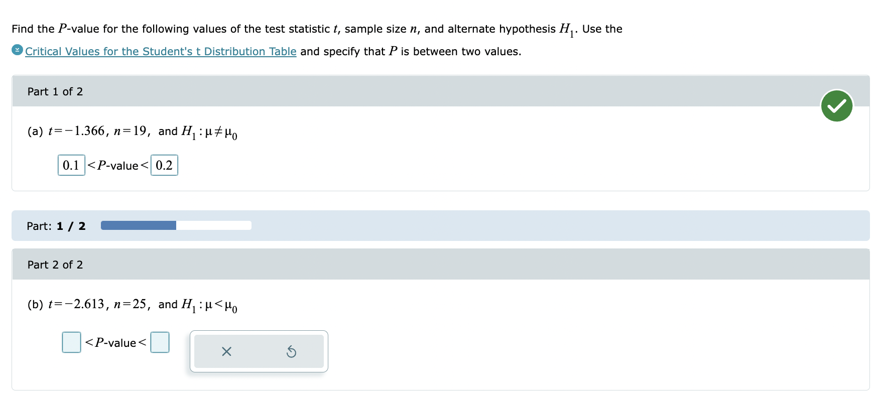Click the empty lower bound box in part (b)
The image size is (877, 393).
pos(71,342)
